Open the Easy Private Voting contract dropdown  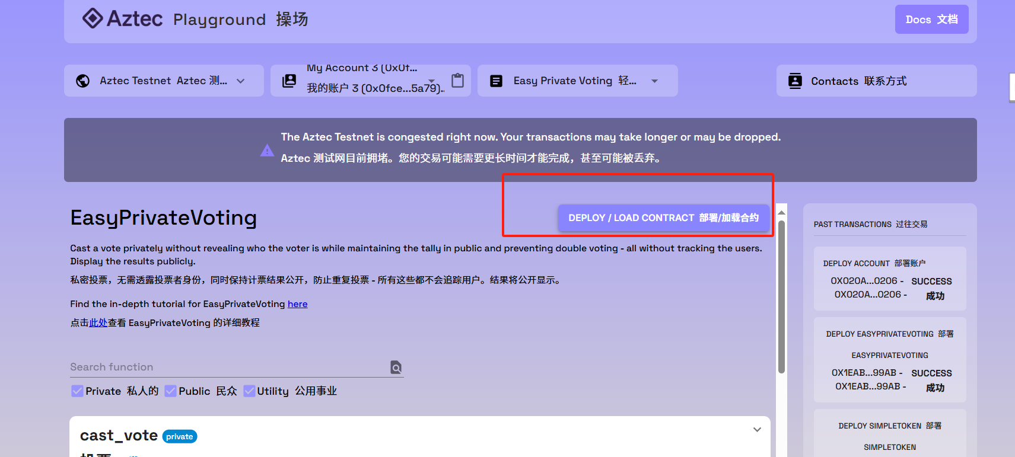(654, 81)
